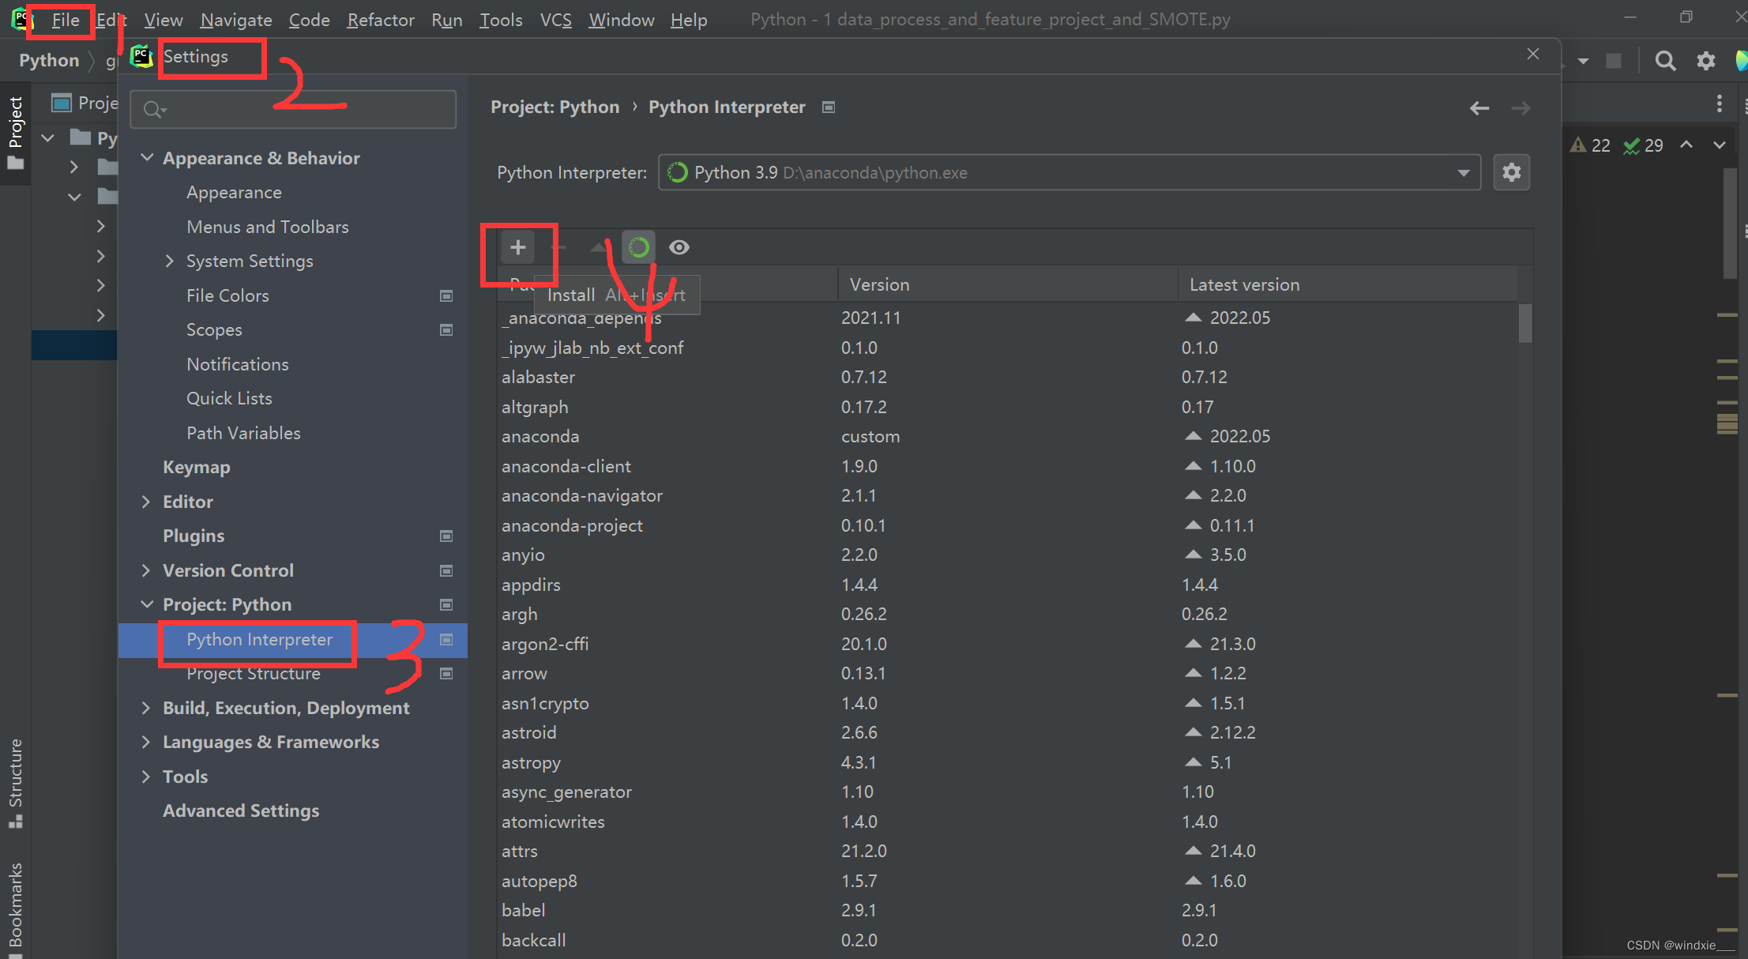This screenshot has width=1748, height=959.
Task: Go to previous highlighted error arrow
Action: click(1686, 145)
